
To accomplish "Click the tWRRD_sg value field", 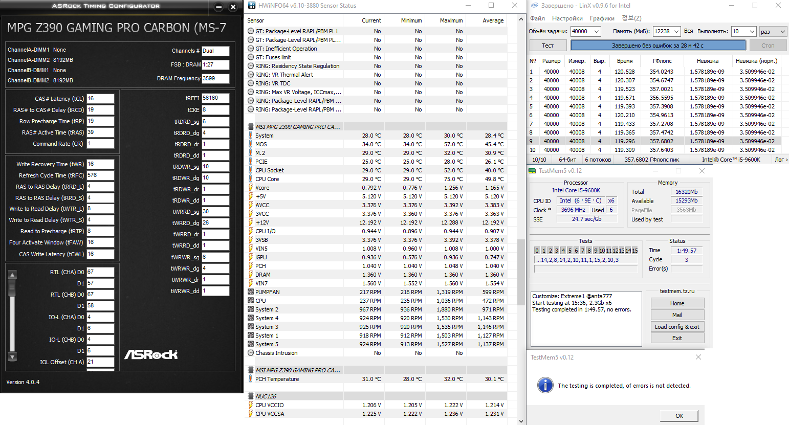I will [215, 211].
